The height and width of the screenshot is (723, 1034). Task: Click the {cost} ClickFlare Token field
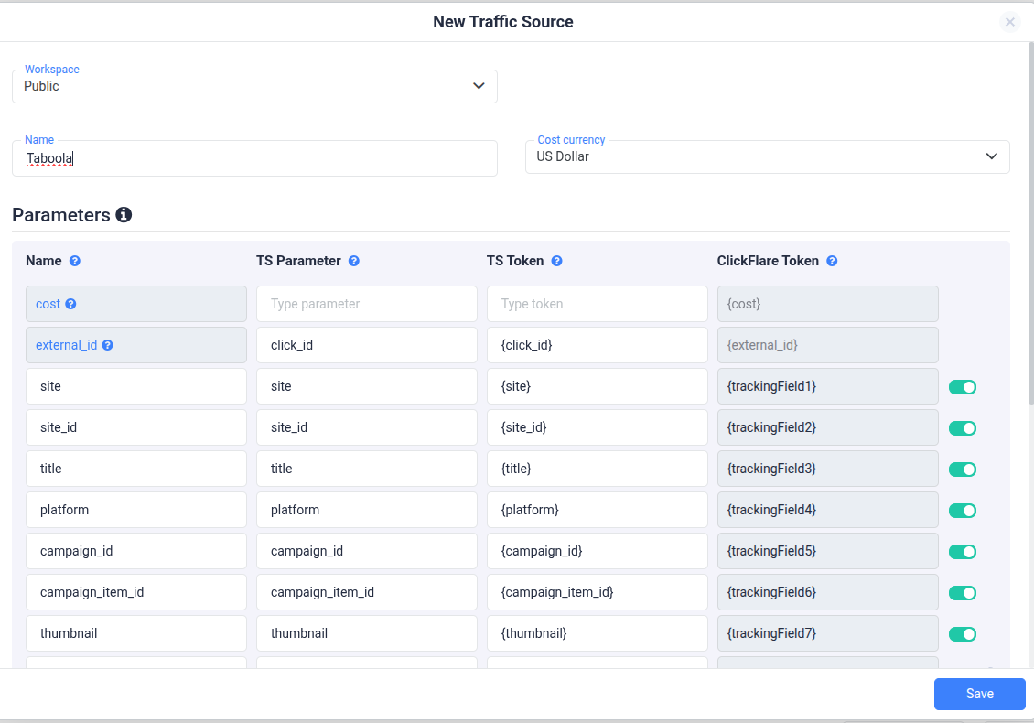tap(827, 304)
